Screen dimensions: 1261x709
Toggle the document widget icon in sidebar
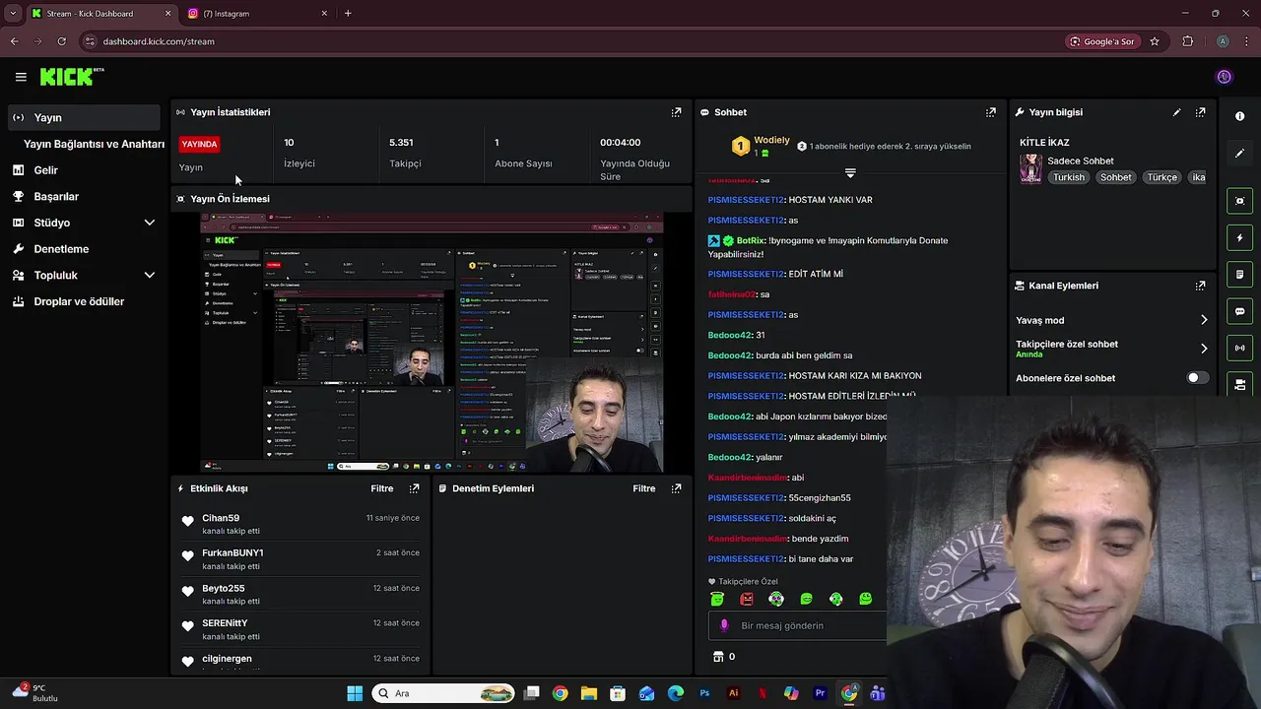(x=1239, y=275)
